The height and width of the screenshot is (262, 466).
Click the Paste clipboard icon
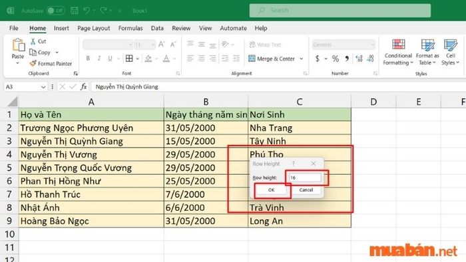18,45
